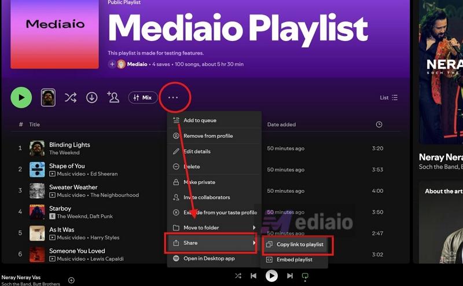The image size is (463, 286).
Task: Open Harry Styles artist link
Action: click(x=105, y=238)
